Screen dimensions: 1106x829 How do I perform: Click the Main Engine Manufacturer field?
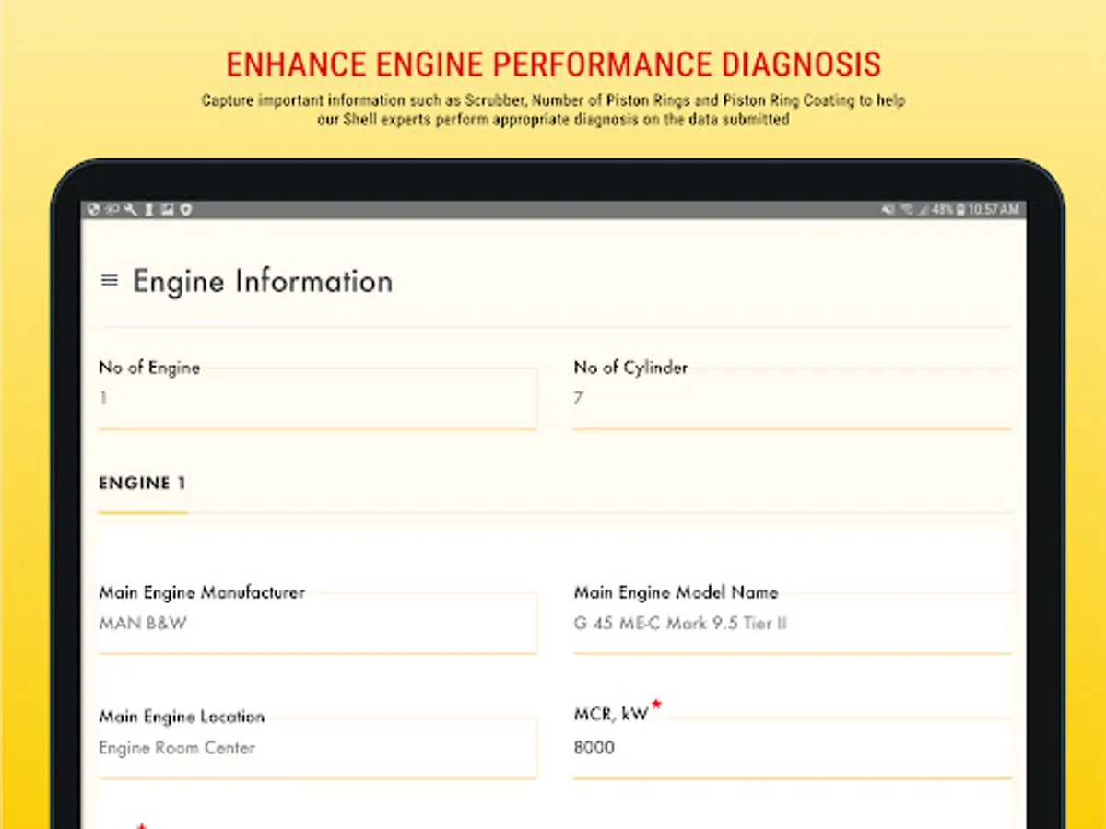(317, 624)
